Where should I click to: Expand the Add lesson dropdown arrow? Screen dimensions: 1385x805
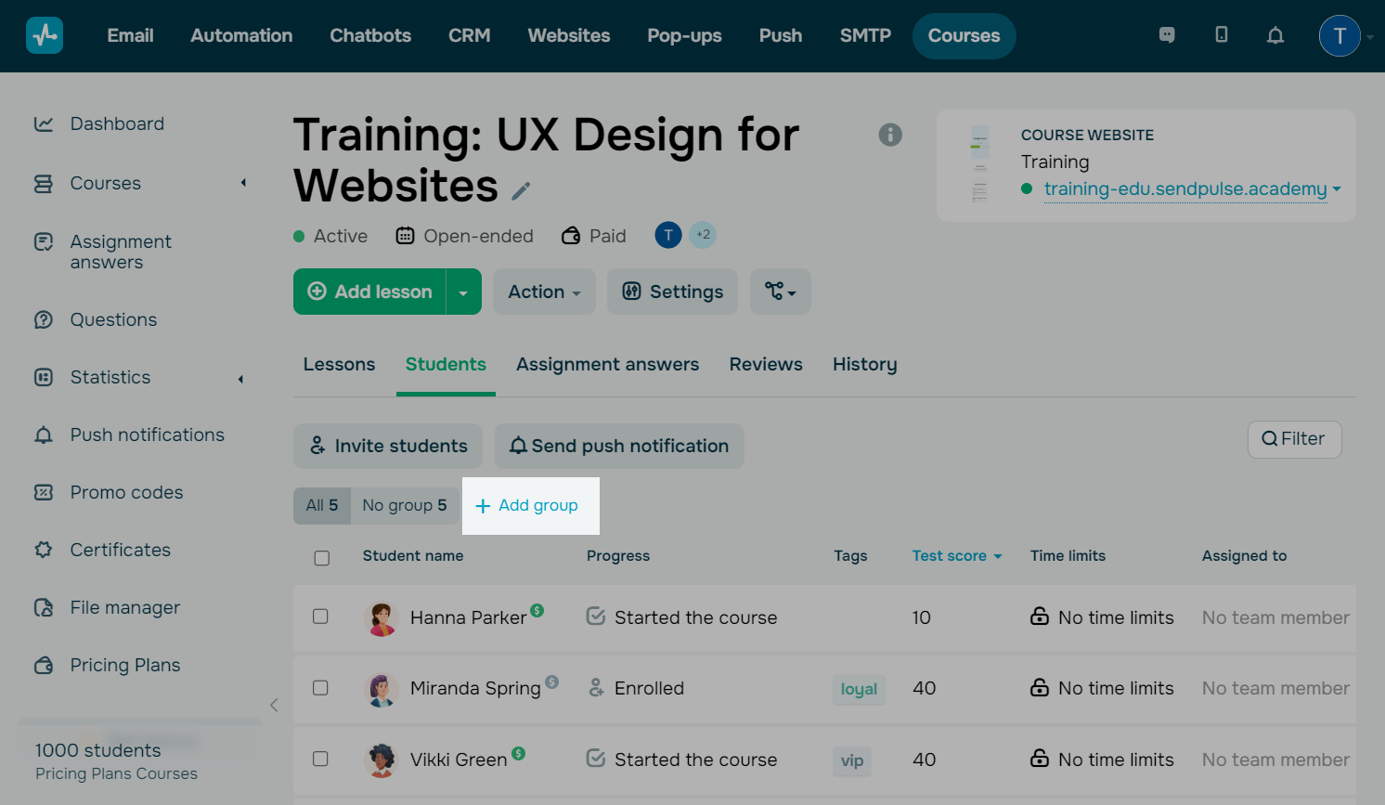(x=463, y=292)
